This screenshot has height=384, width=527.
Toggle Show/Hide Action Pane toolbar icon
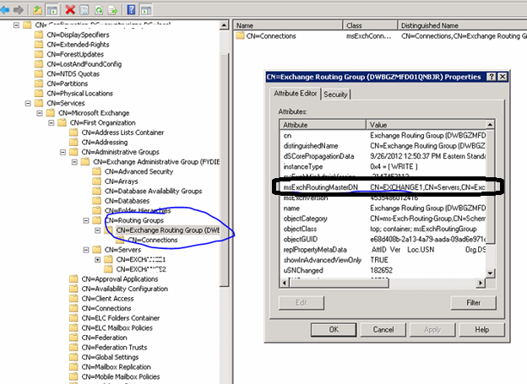(x=146, y=10)
